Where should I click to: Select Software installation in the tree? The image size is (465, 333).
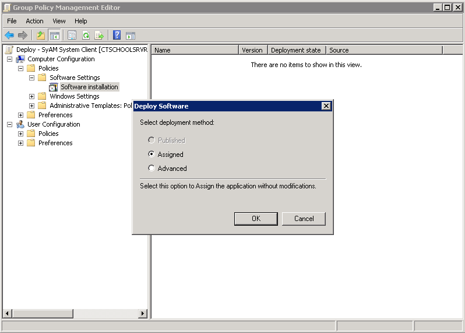(89, 87)
